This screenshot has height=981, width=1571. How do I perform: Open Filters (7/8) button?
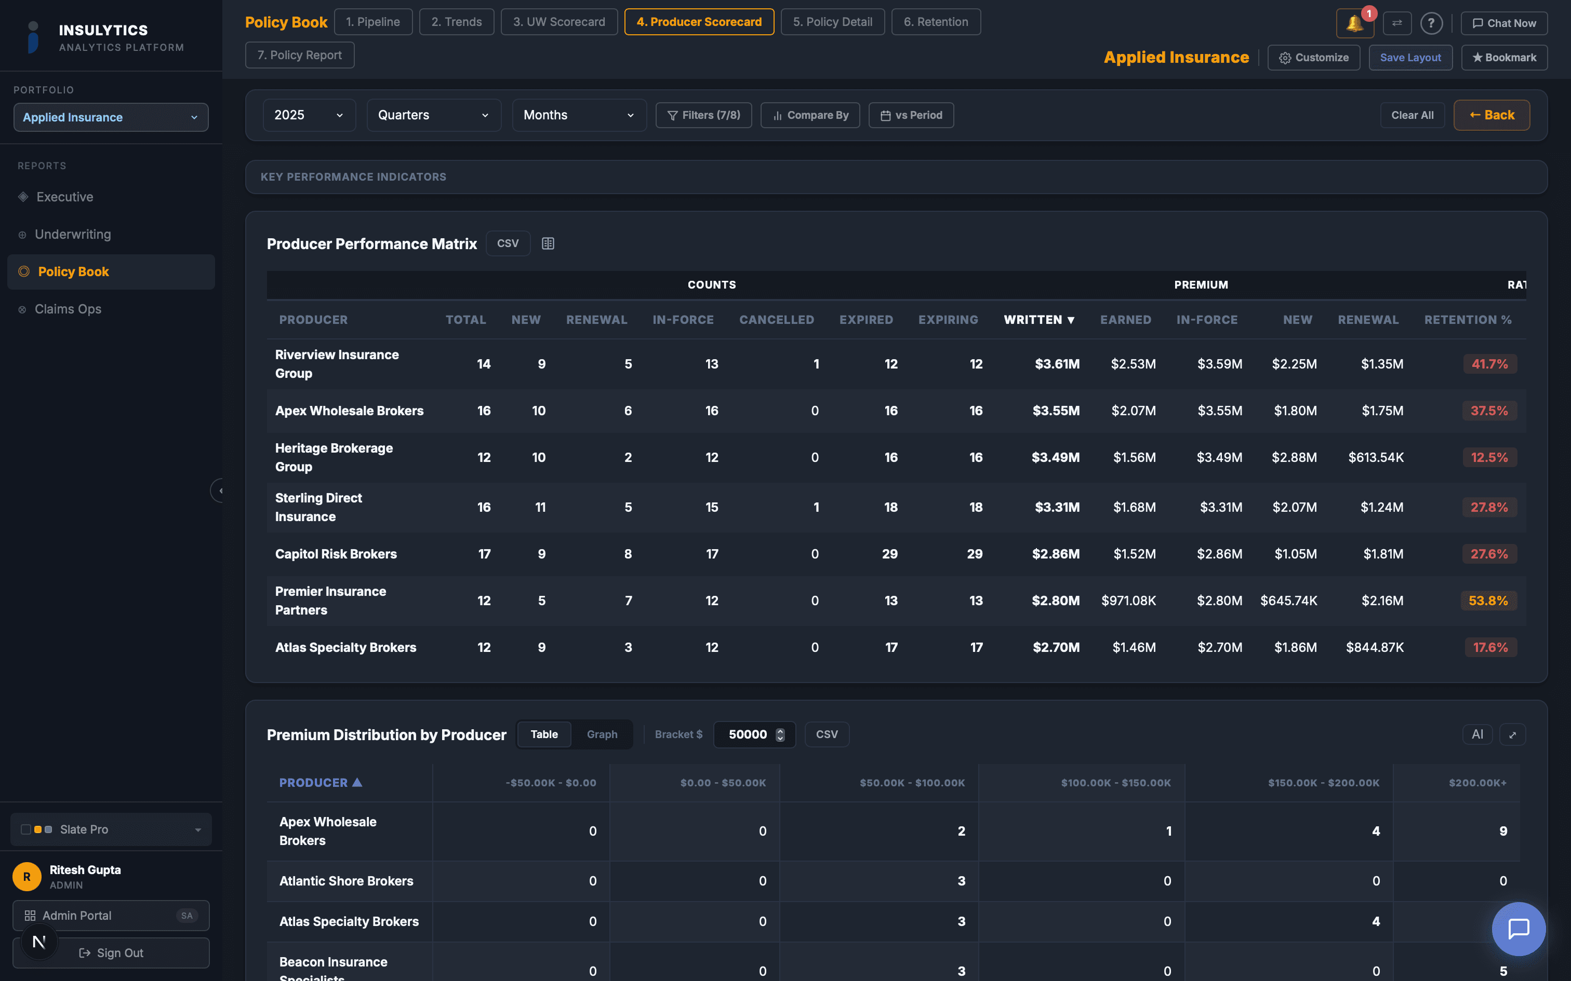tap(704, 115)
